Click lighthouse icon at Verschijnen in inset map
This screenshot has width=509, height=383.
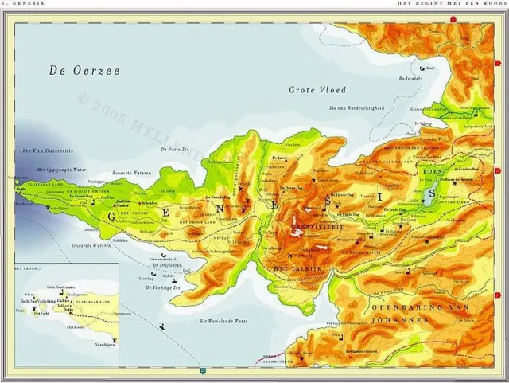tap(114, 341)
